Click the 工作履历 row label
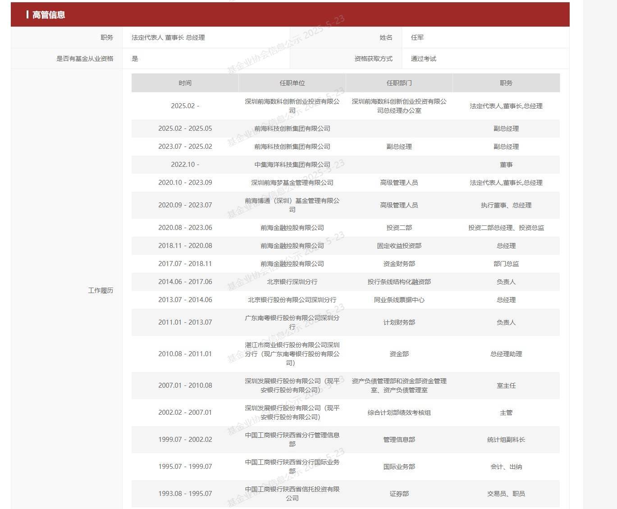Screen dimensions: 617x509 pos(101,290)
